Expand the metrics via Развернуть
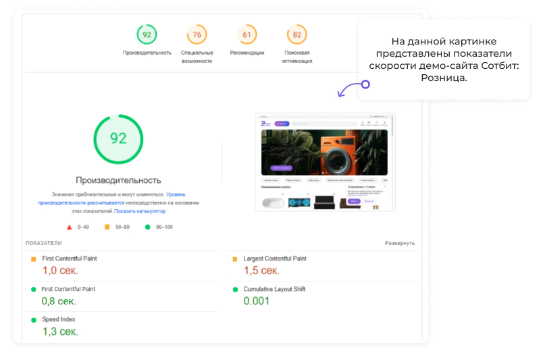Image resolution: width=543 pixels, height=351 pixels. tap(400, 243)
